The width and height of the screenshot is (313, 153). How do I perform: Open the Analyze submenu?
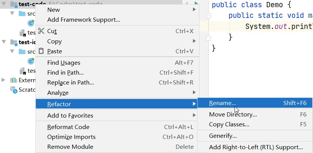tap(58, 93)
